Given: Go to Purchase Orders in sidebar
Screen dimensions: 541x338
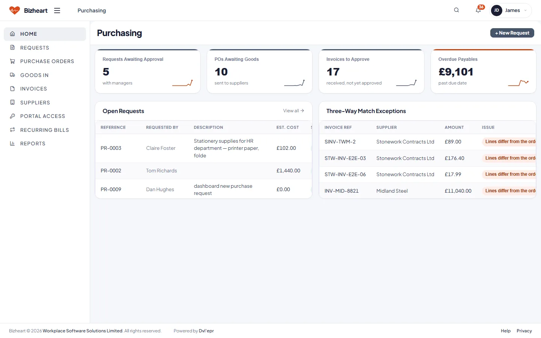Looking at the screenshot, I should coord(45,61).
